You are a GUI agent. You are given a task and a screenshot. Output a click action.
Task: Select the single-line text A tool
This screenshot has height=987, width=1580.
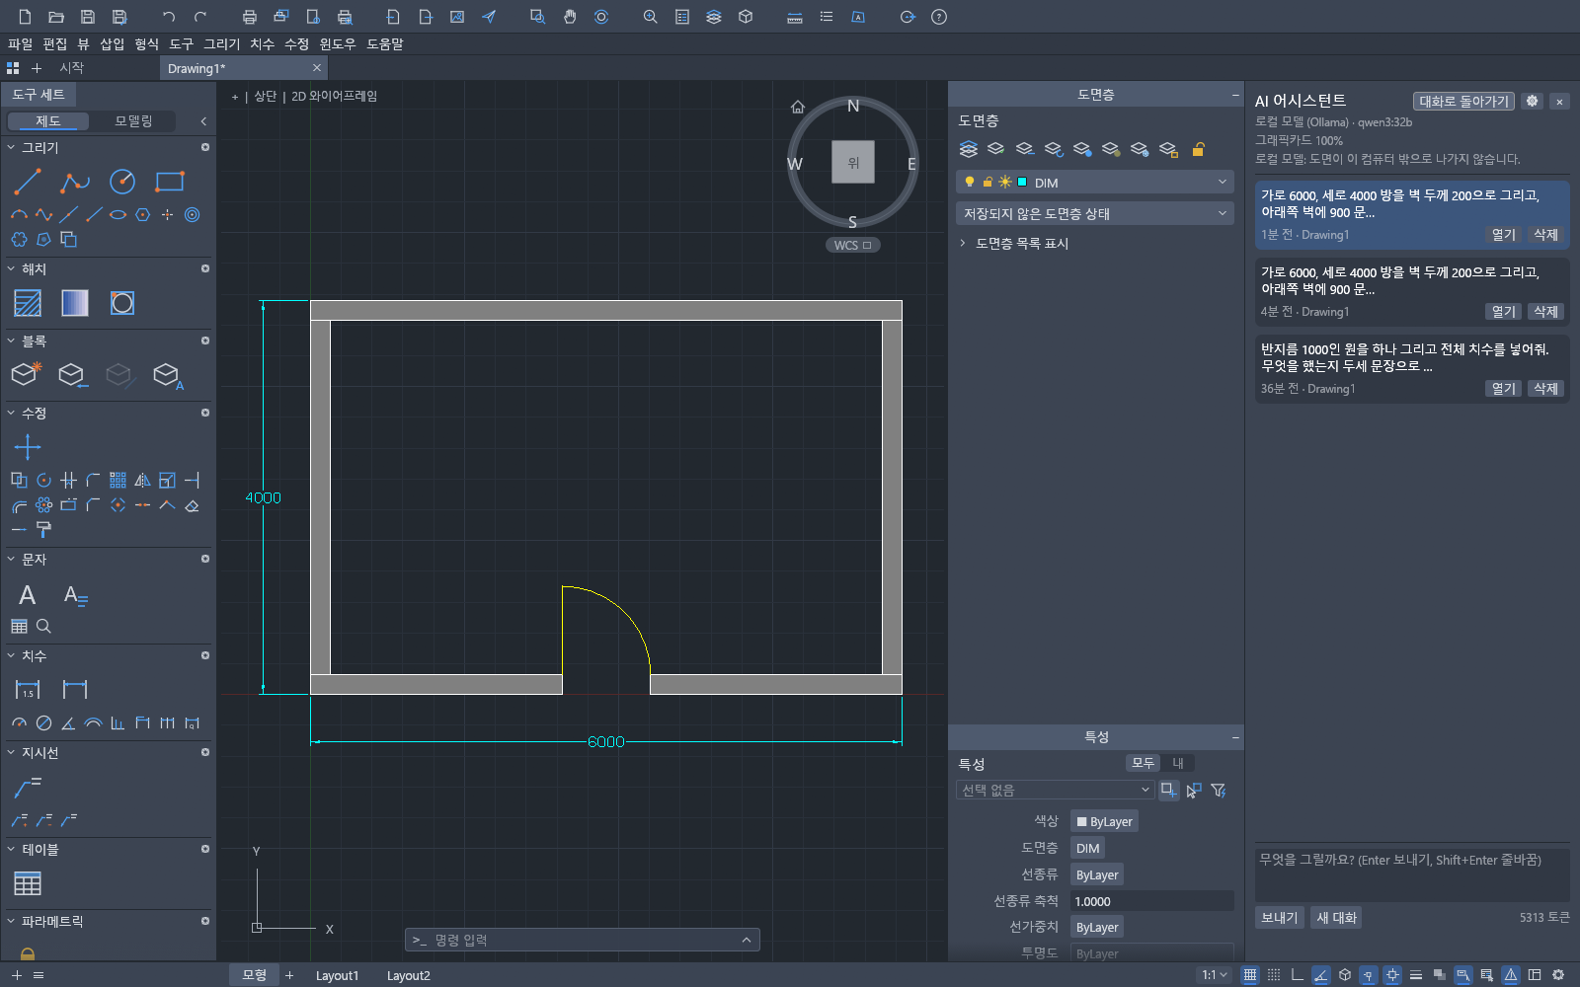[x=28, y=594]
